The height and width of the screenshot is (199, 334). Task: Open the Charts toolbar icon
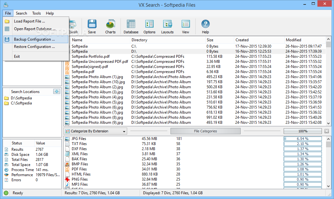110,24
